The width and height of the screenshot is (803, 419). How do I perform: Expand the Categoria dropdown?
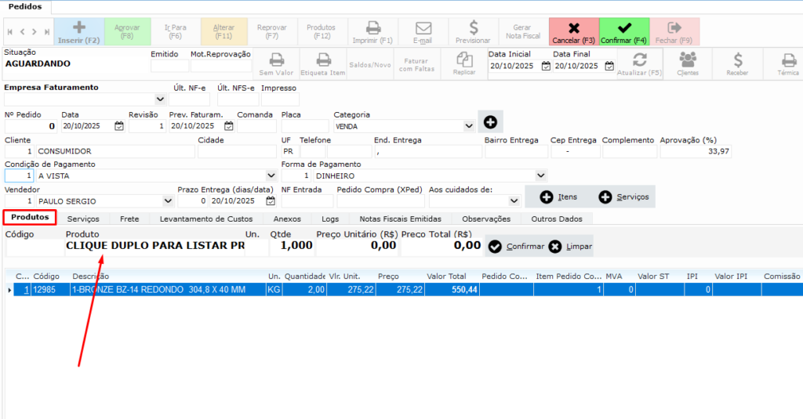469,125
